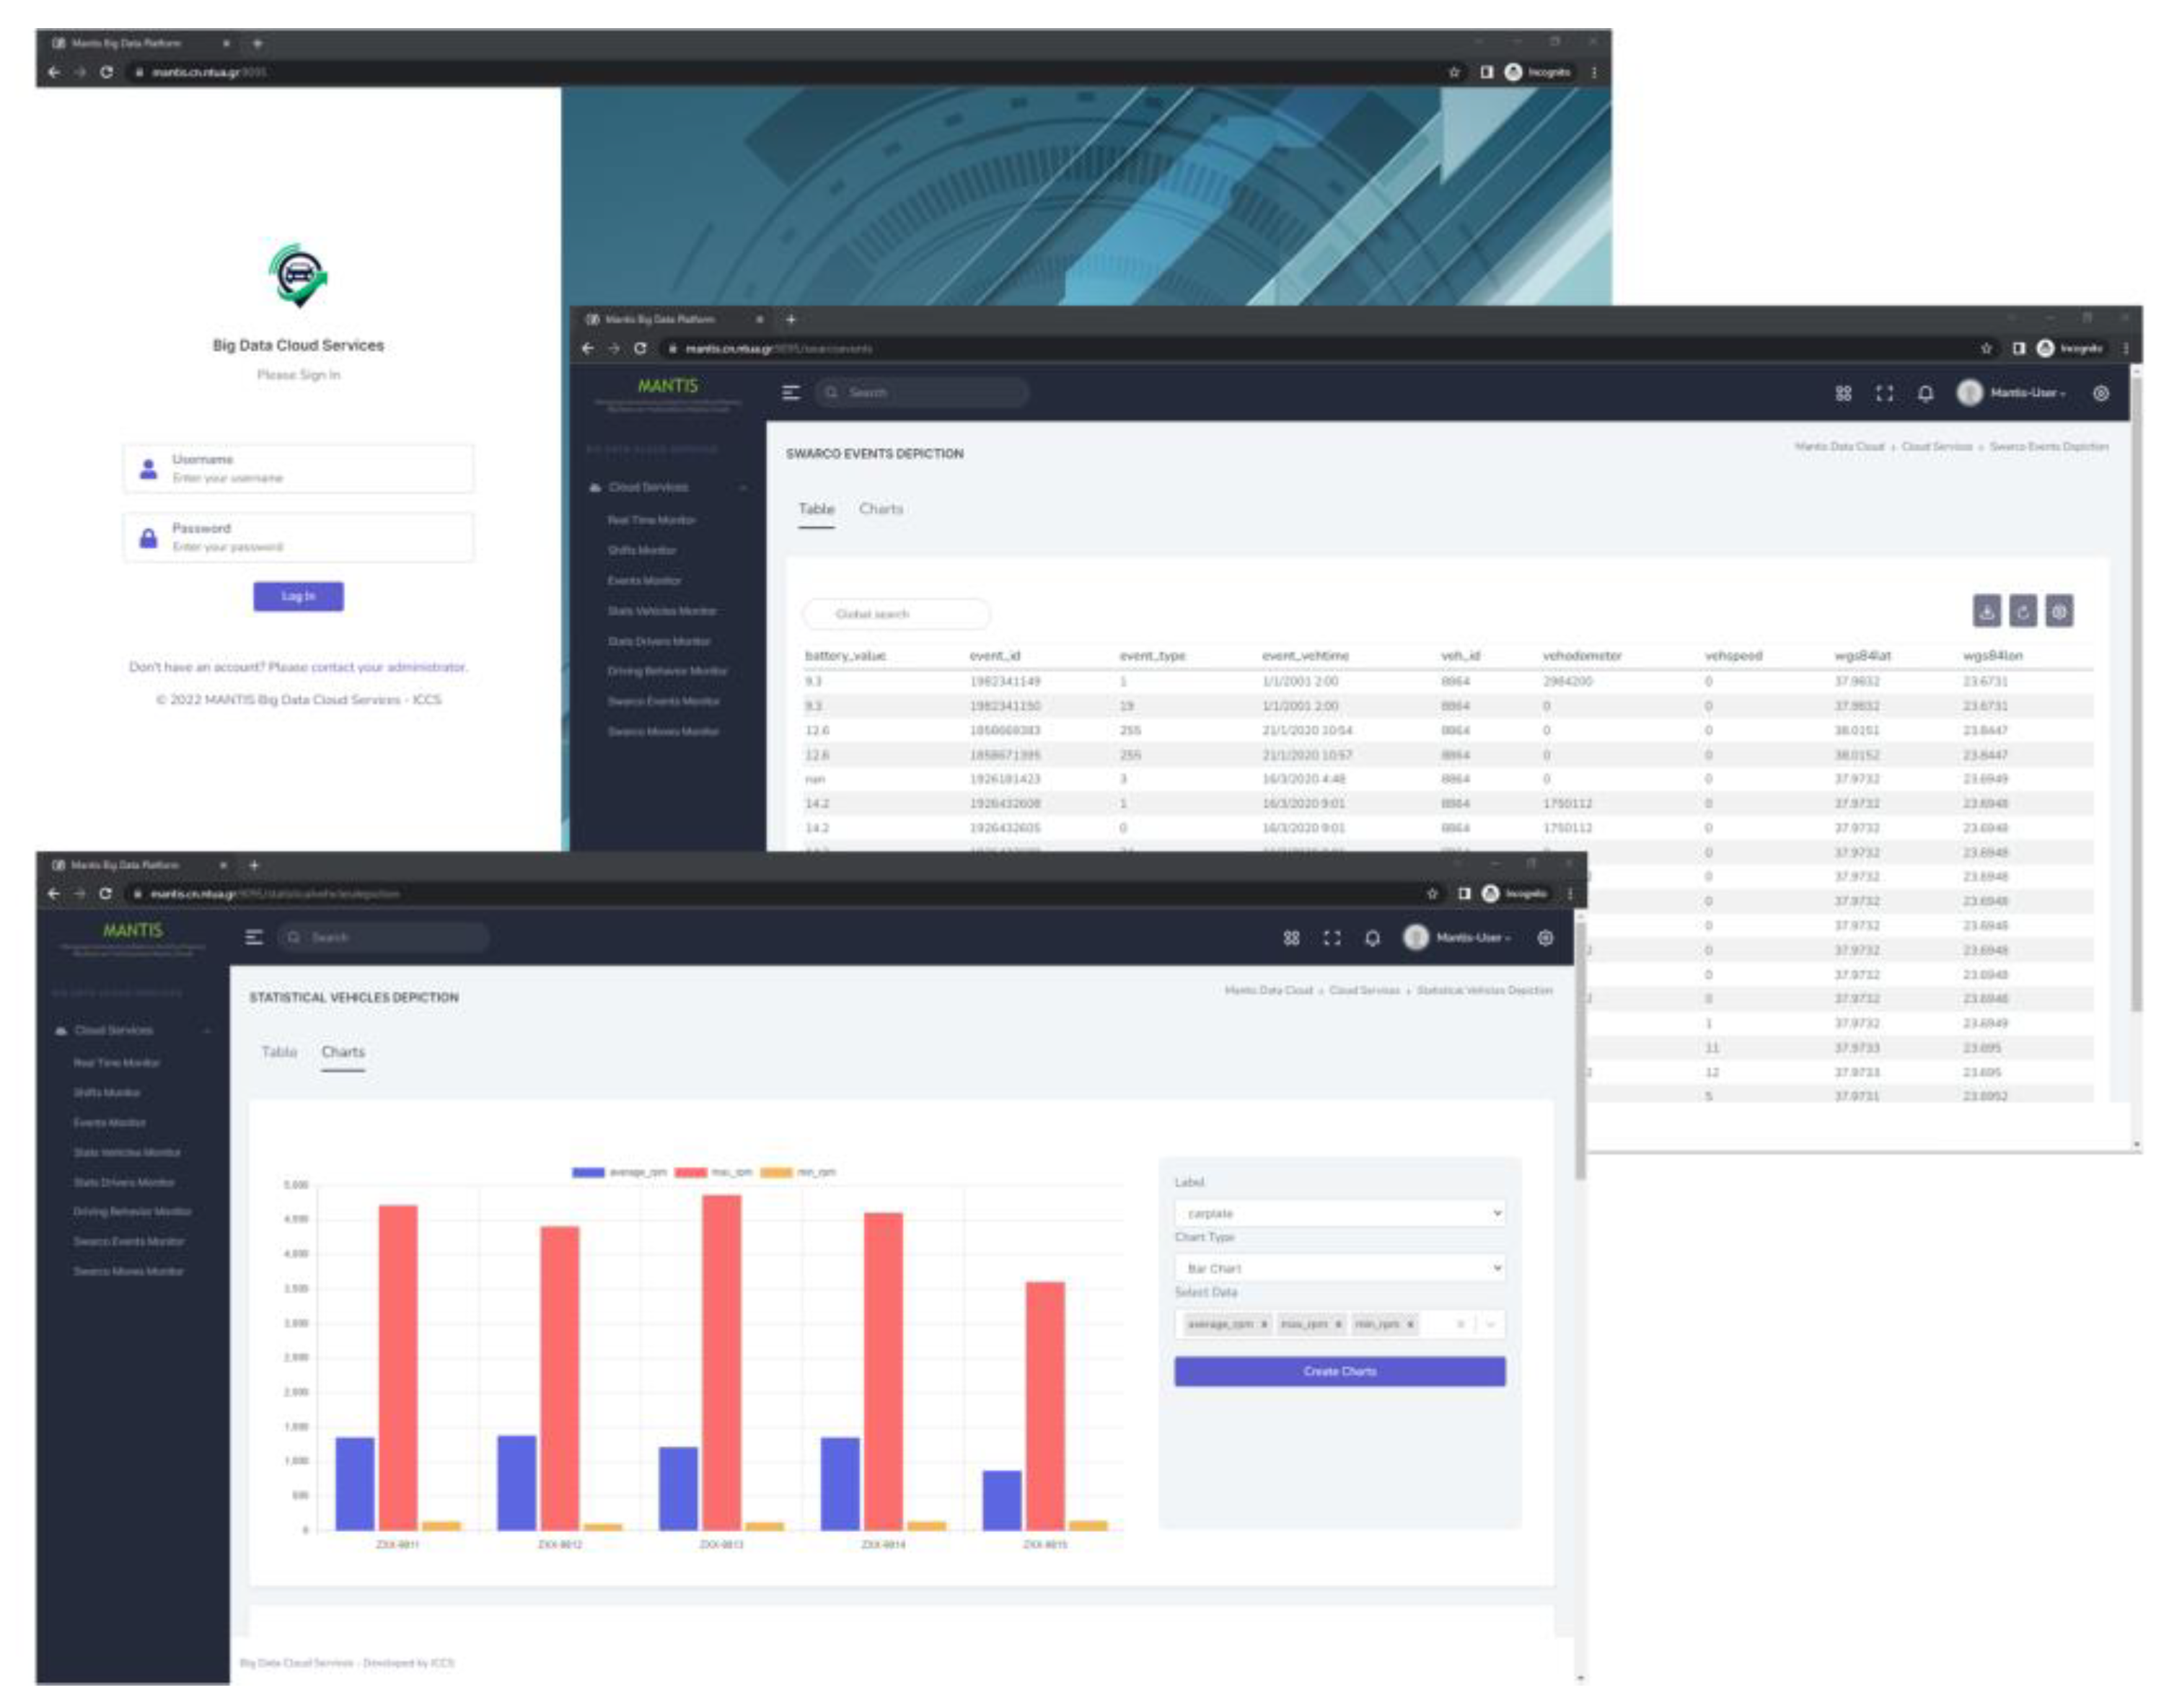
Task: Click the Log In button
Action: [298, 596]
